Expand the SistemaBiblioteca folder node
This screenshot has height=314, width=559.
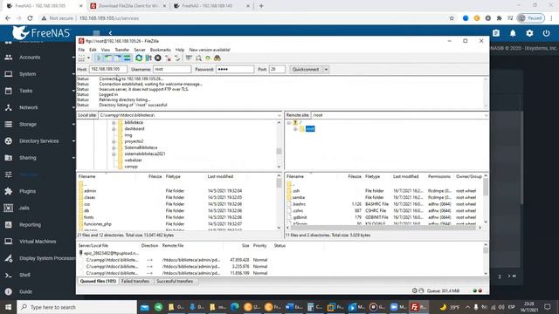[x=114, y=147]
